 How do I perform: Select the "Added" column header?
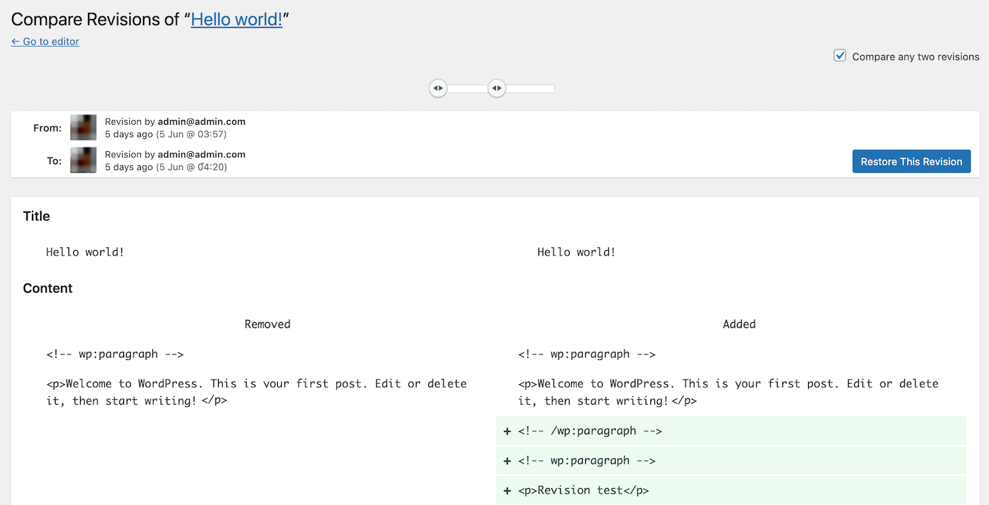[x=739, y=324]
